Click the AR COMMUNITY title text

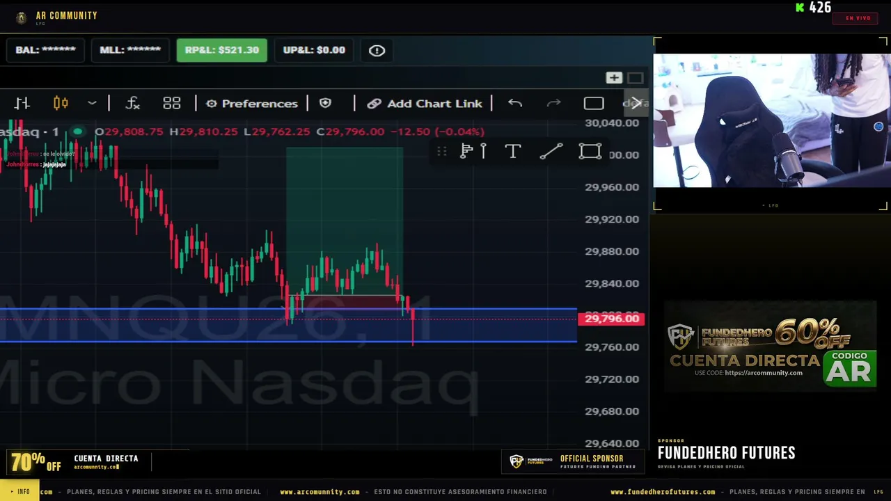pos(67,15)
